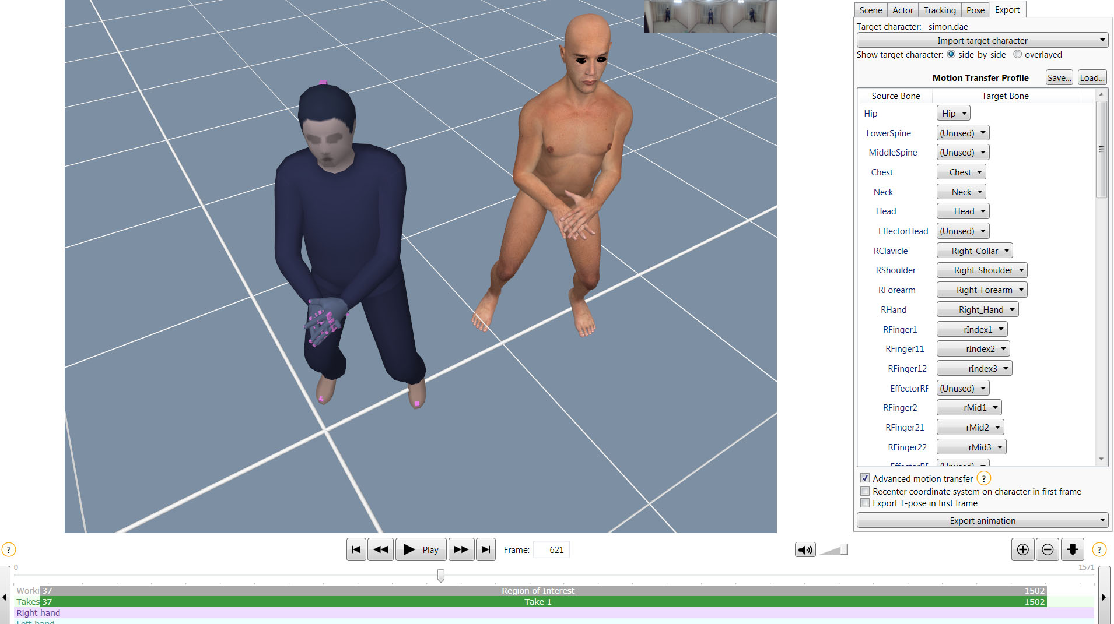The width and height of the screenshot is (1114, 624).
Task: Switch to the Pose tab
Action: [975, 10]
